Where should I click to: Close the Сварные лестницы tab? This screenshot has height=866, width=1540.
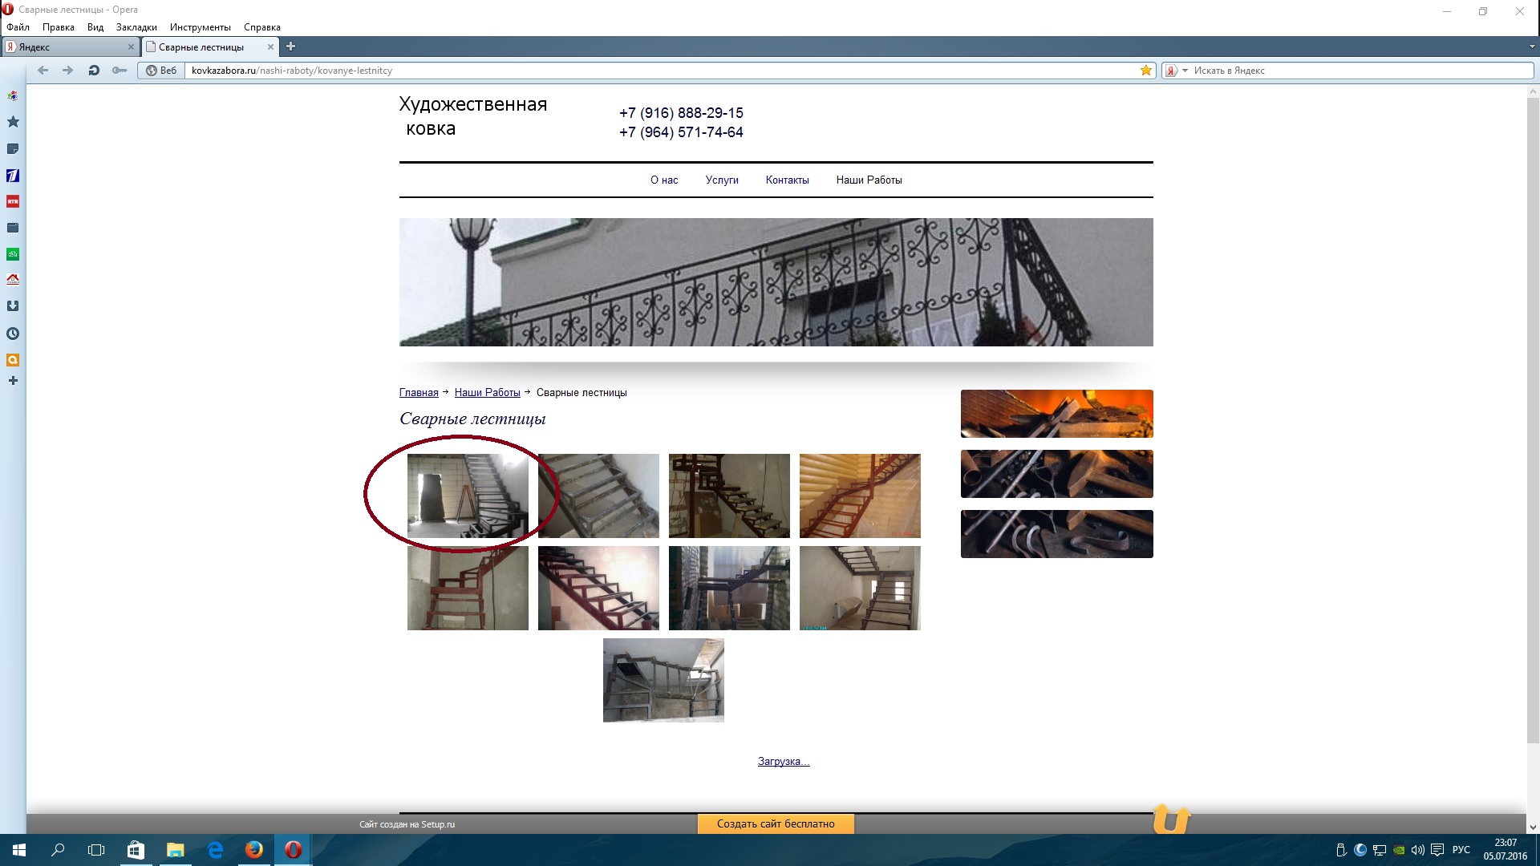(x=270, y=47)
